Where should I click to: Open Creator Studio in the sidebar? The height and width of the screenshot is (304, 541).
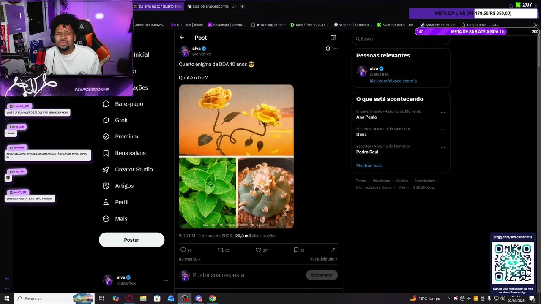click(128, 169)
